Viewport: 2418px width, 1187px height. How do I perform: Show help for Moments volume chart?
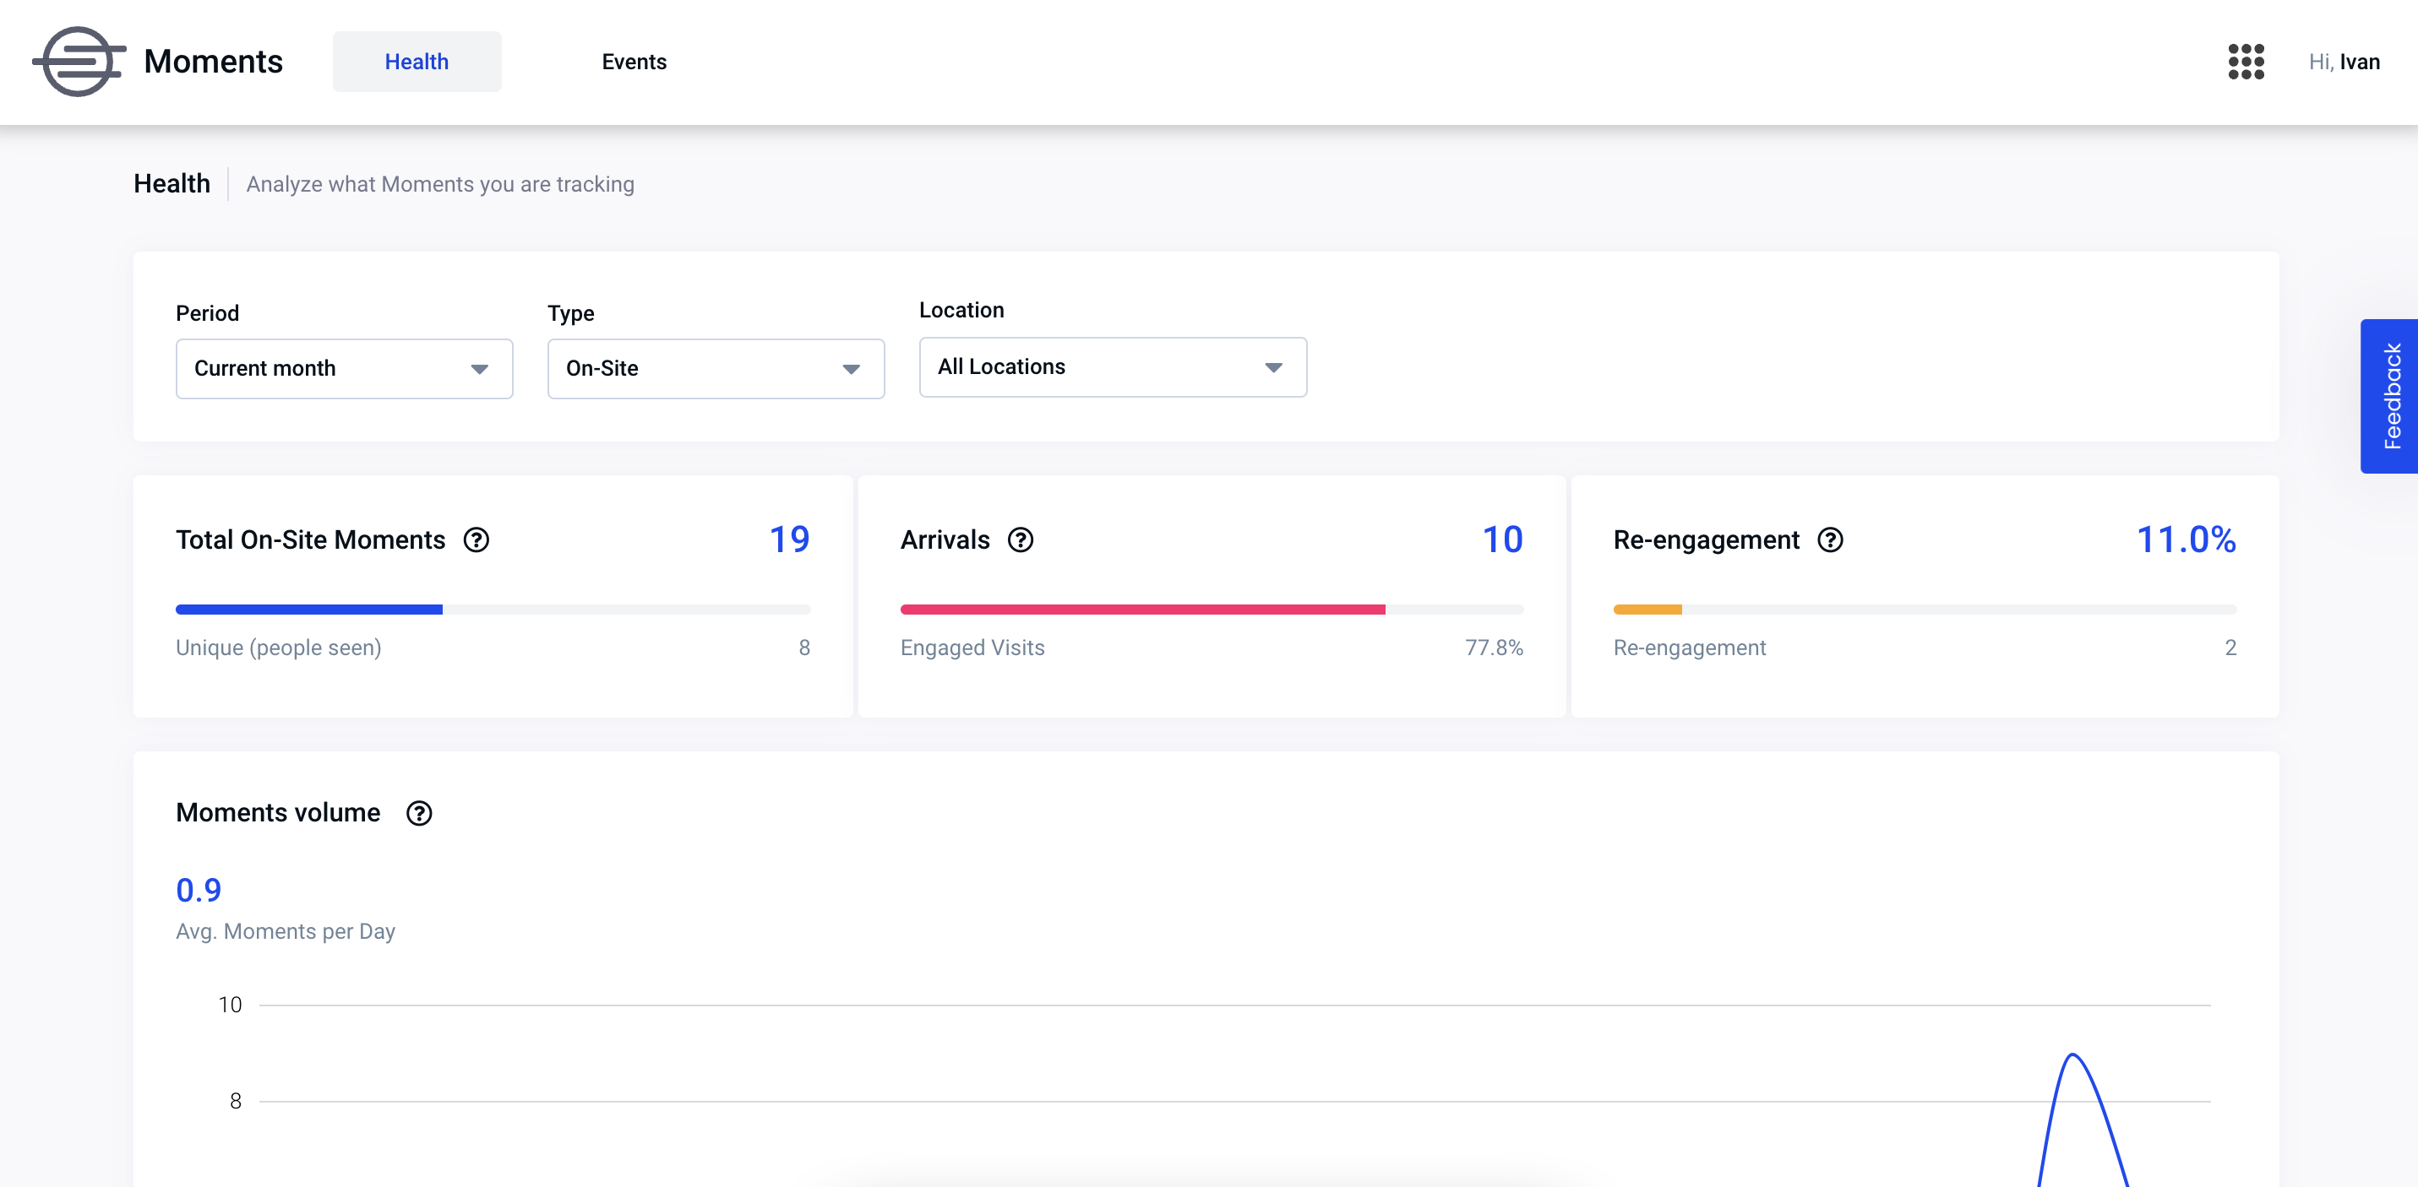pos(419,813)
